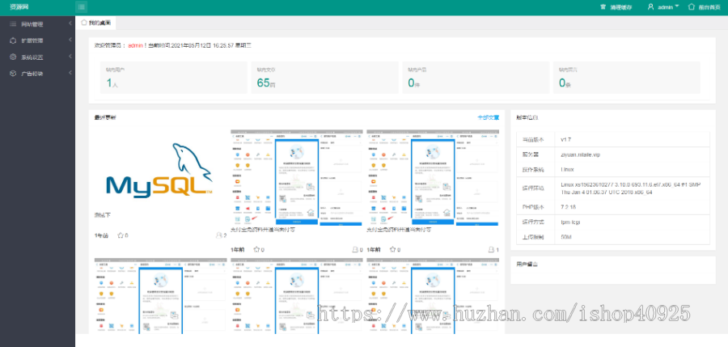Image resolution: width=728 pixels, height=347 pixels.
Task: Open 扩展管理 via its circular icon
Action: (x=13, y=40)
